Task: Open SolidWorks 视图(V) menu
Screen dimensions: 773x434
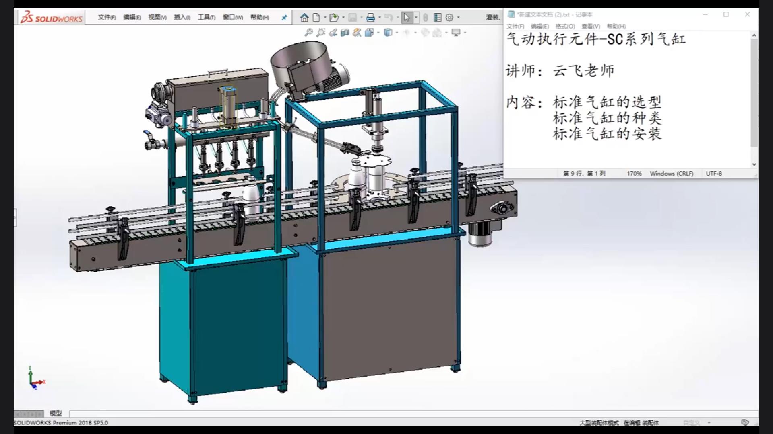Action: (x=157, y=17)
